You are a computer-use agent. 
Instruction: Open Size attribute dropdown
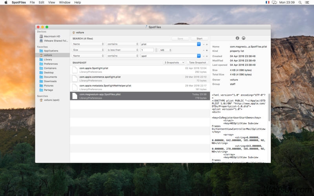pos(88,50)
